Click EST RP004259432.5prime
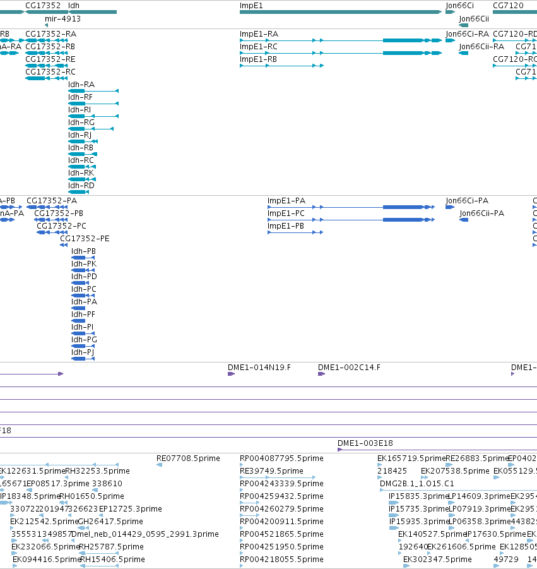Screen dimensions: 537x569 [281, 496]
